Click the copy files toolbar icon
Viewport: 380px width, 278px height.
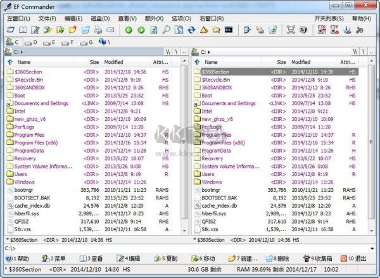(47, 30)
